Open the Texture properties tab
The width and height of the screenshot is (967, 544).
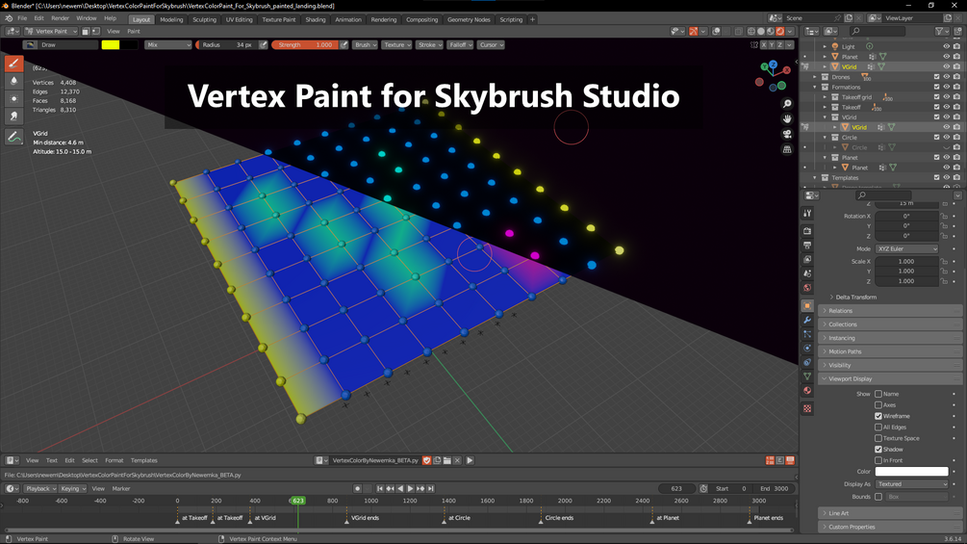pos(807,408)
